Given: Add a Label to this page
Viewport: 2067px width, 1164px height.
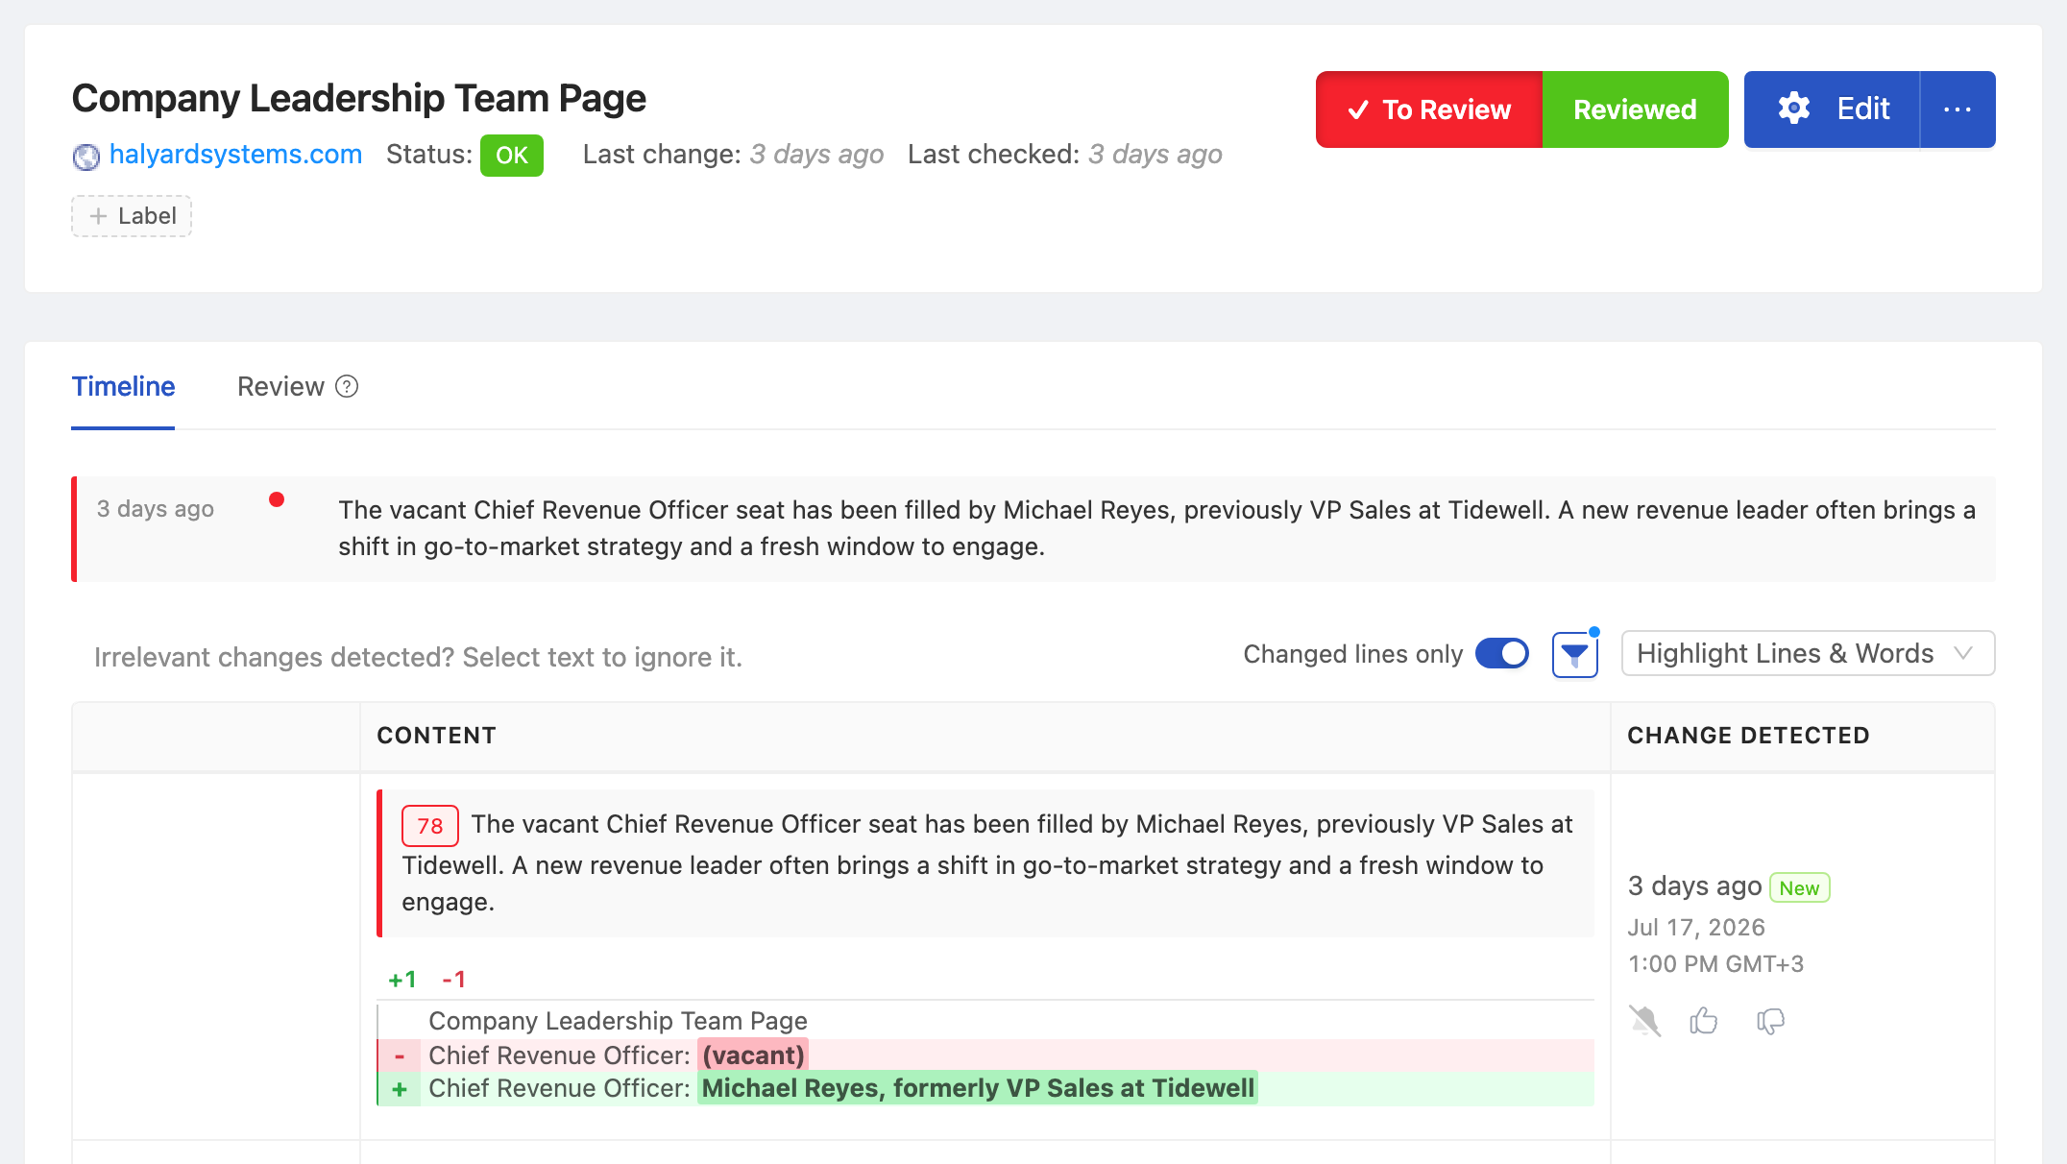Looking at the screenshot, I should [132, 216].
